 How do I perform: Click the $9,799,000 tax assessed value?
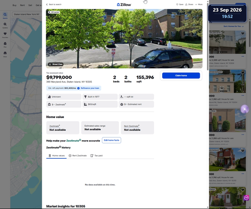59,77
